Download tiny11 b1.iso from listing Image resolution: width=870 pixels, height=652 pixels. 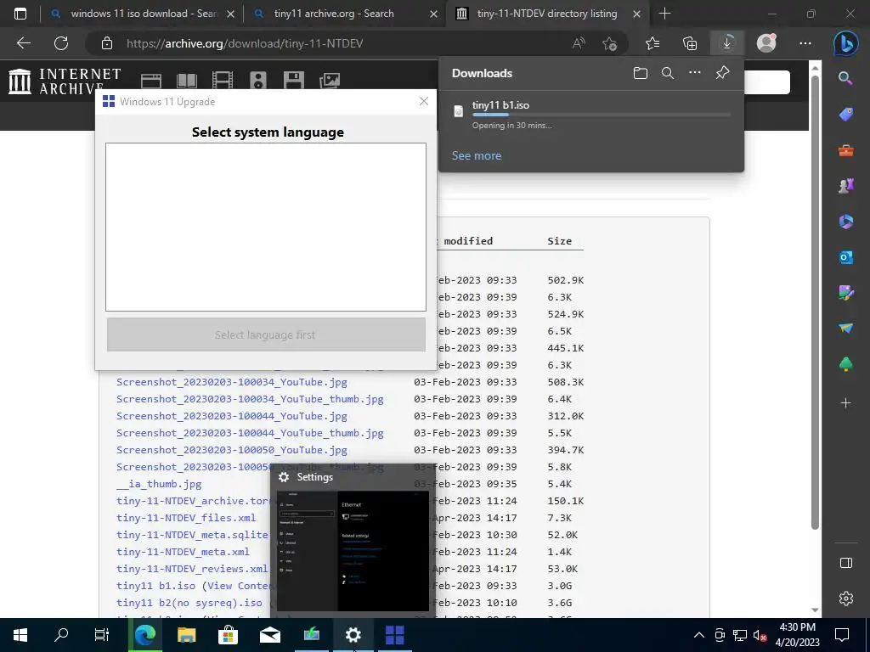coord(155,586)
